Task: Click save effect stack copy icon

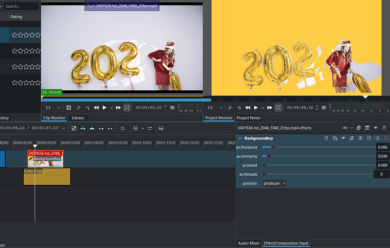Action: click(x=358, y=128)
